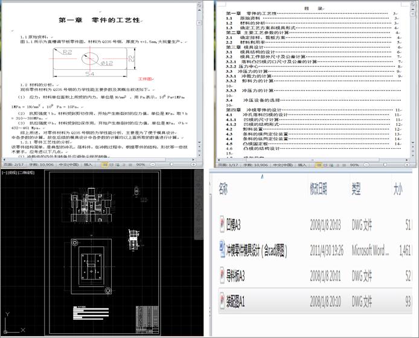Click DWG icon of 凹模A3

(222, 225)
